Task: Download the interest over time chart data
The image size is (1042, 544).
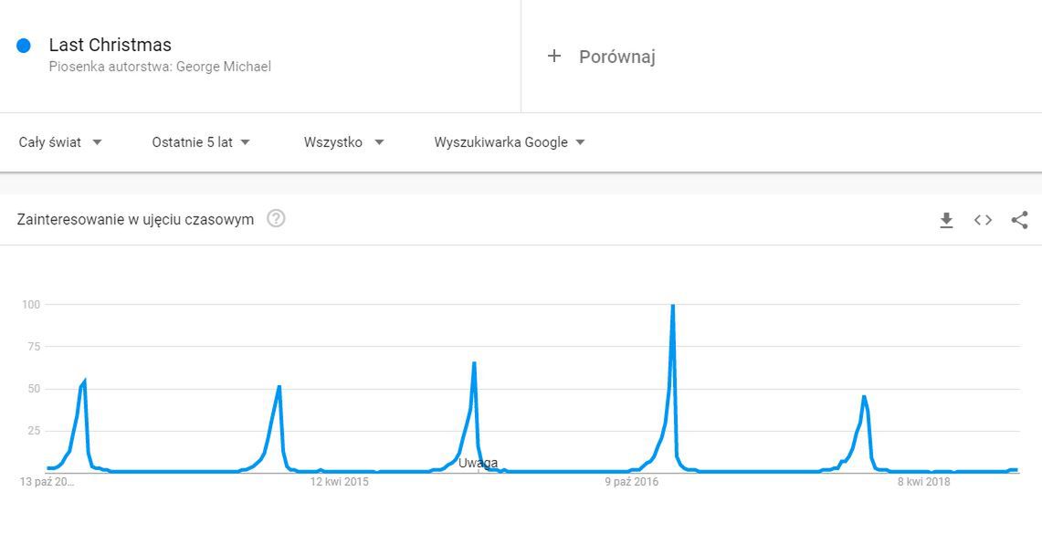Action: click(946, 220)
